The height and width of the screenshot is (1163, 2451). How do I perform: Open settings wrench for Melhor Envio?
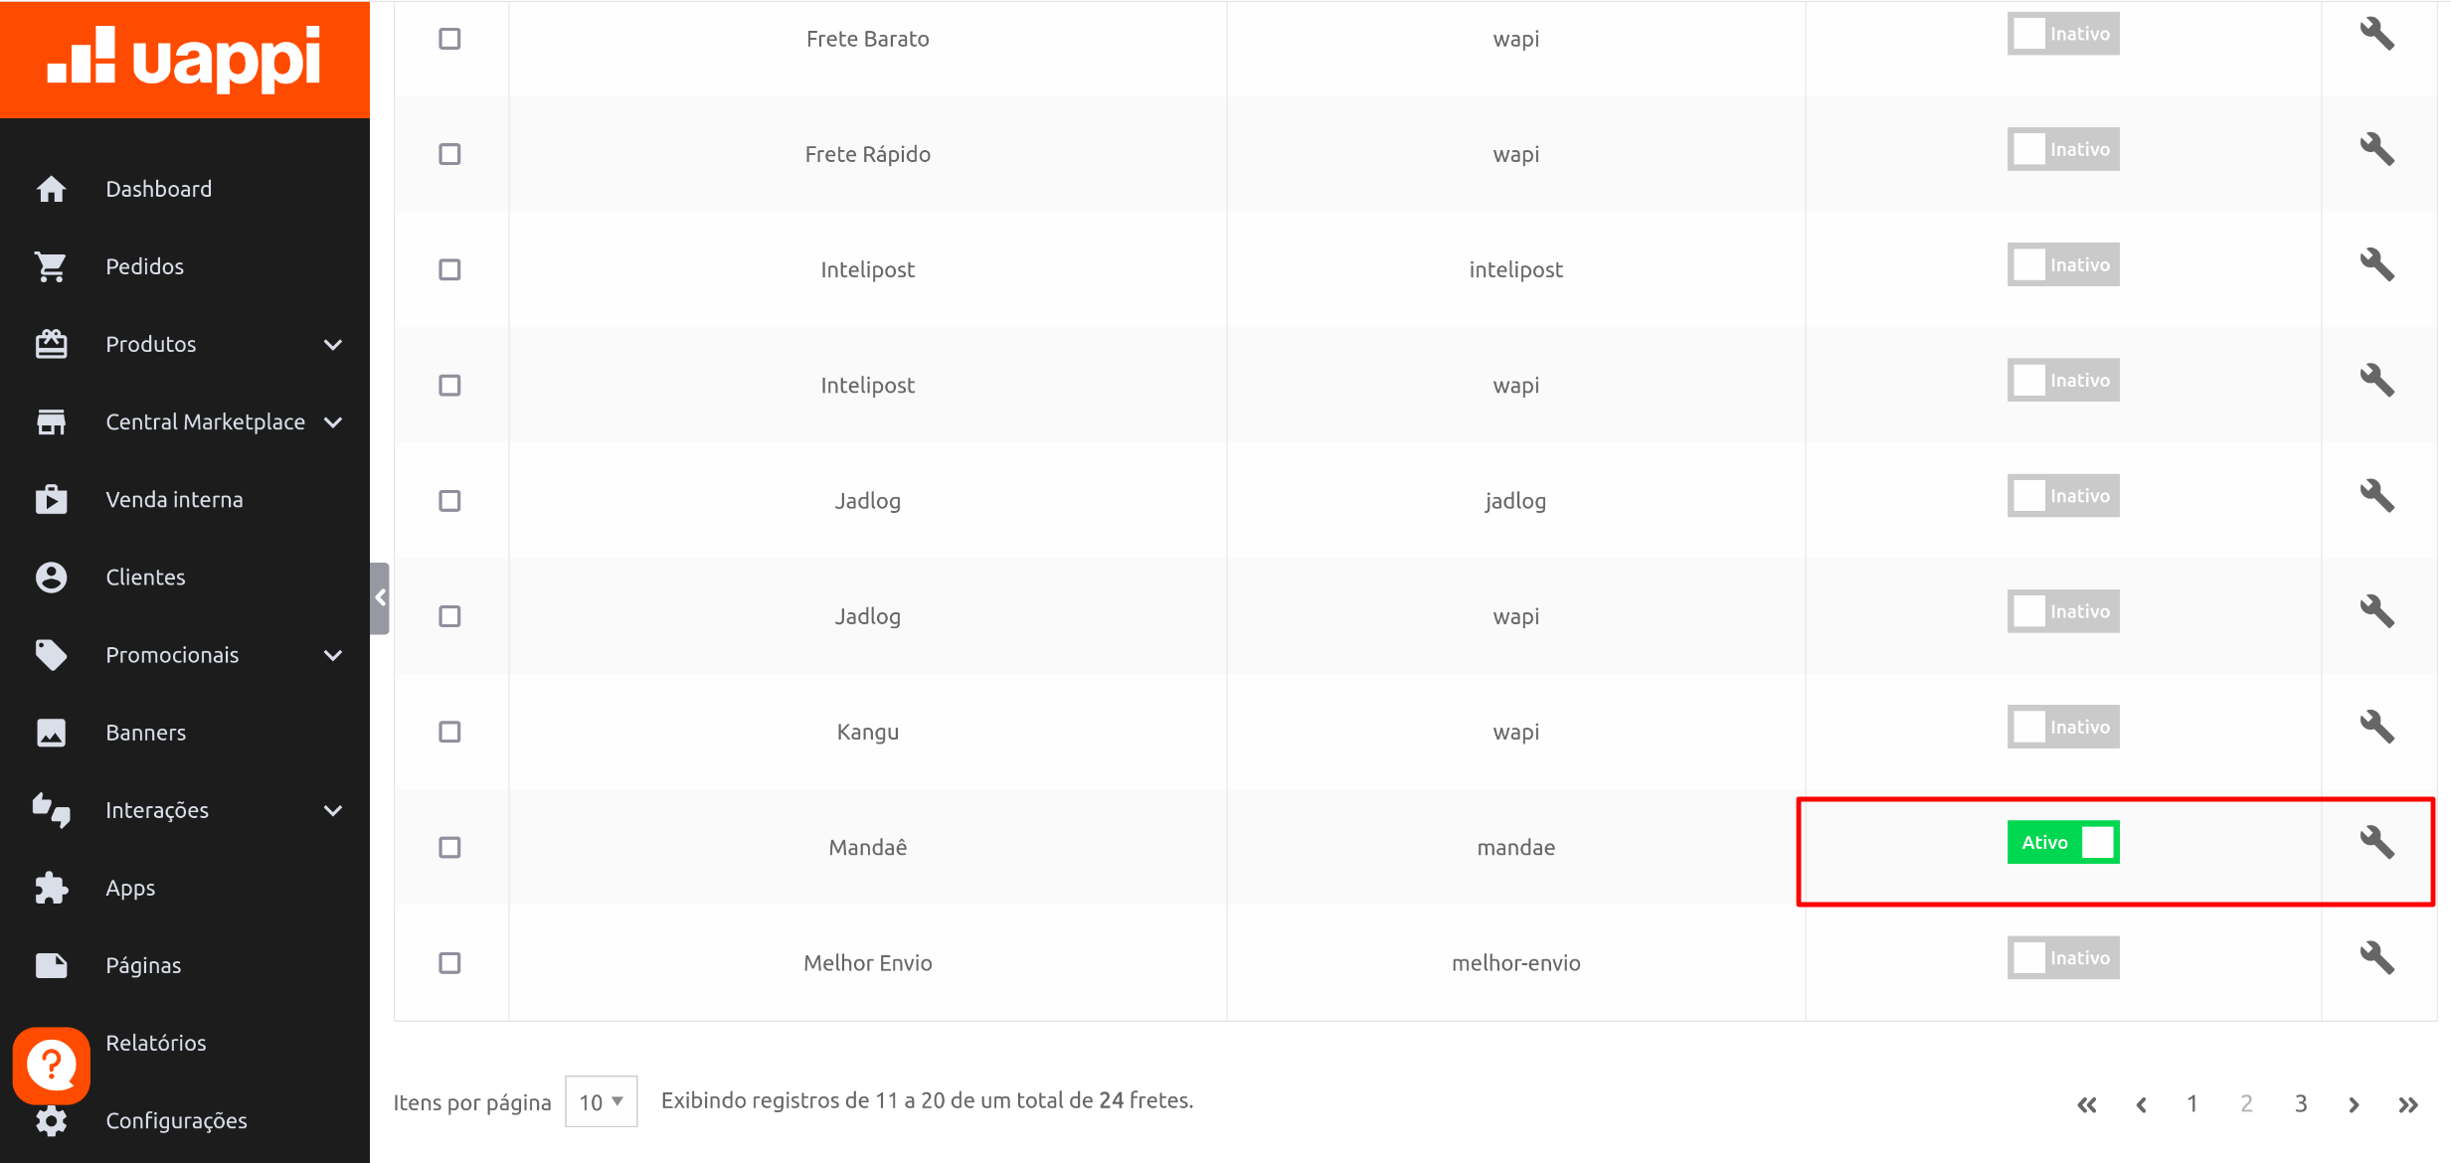pyautogui.click(x=2376, y=958)
